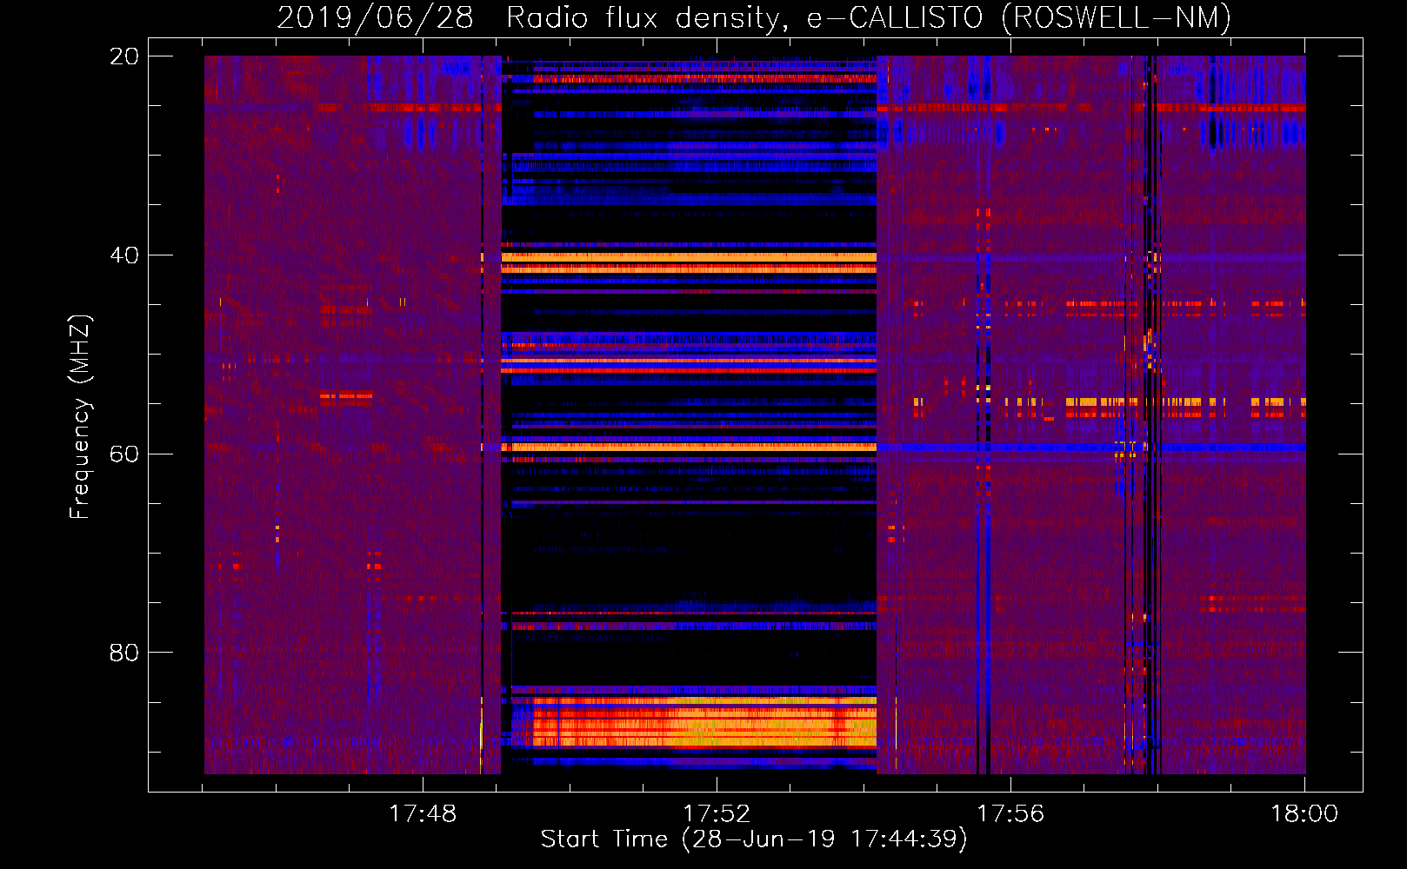The height and width of the screenshot is (869, 1407).
Task: Click the frequency tick label "40"
Action: click(x=124, y=255)
